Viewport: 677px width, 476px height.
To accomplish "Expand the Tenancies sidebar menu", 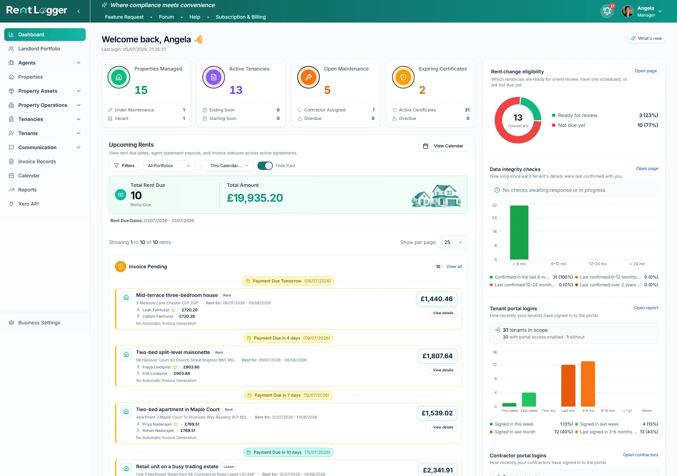I will [45, 119].
